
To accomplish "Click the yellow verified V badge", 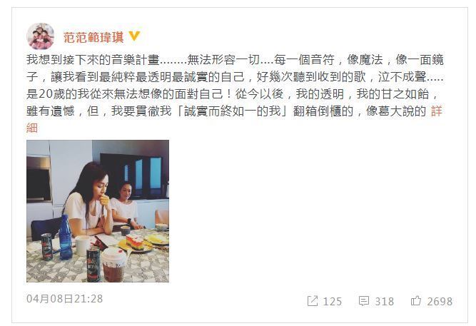I will coord(134,36).
